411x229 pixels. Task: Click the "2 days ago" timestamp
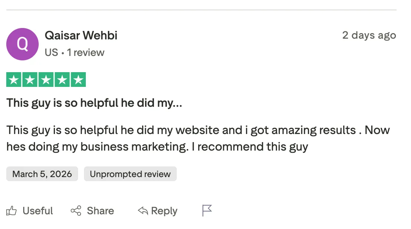tap(369, 35)
